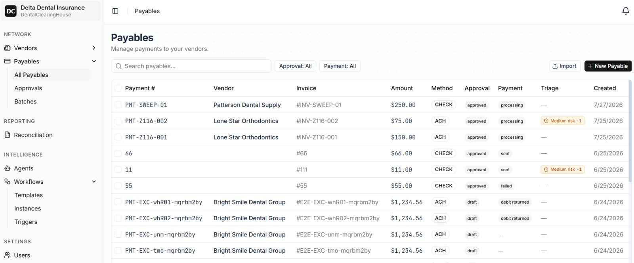Select All Payables in sidebar
The height and width of the screenshot is (263, 634).
point(51,75)
